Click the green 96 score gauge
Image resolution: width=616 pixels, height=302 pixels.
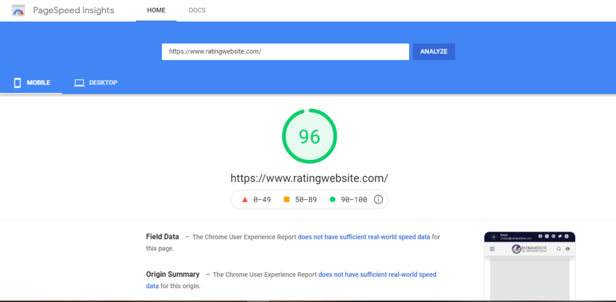pyautogui.click(x=309, y=137)
